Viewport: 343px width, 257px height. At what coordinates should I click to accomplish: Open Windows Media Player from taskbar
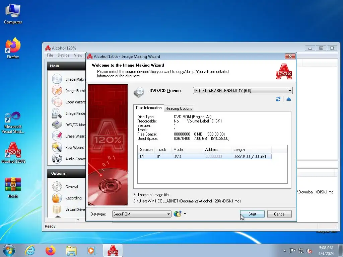[x=91, y=250]
